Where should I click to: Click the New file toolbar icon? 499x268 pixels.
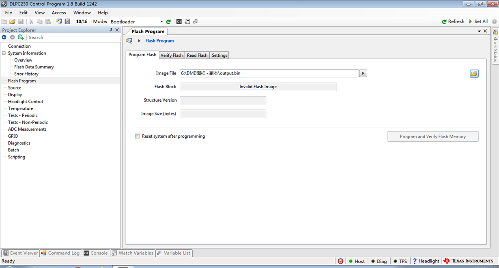(4, 21)
